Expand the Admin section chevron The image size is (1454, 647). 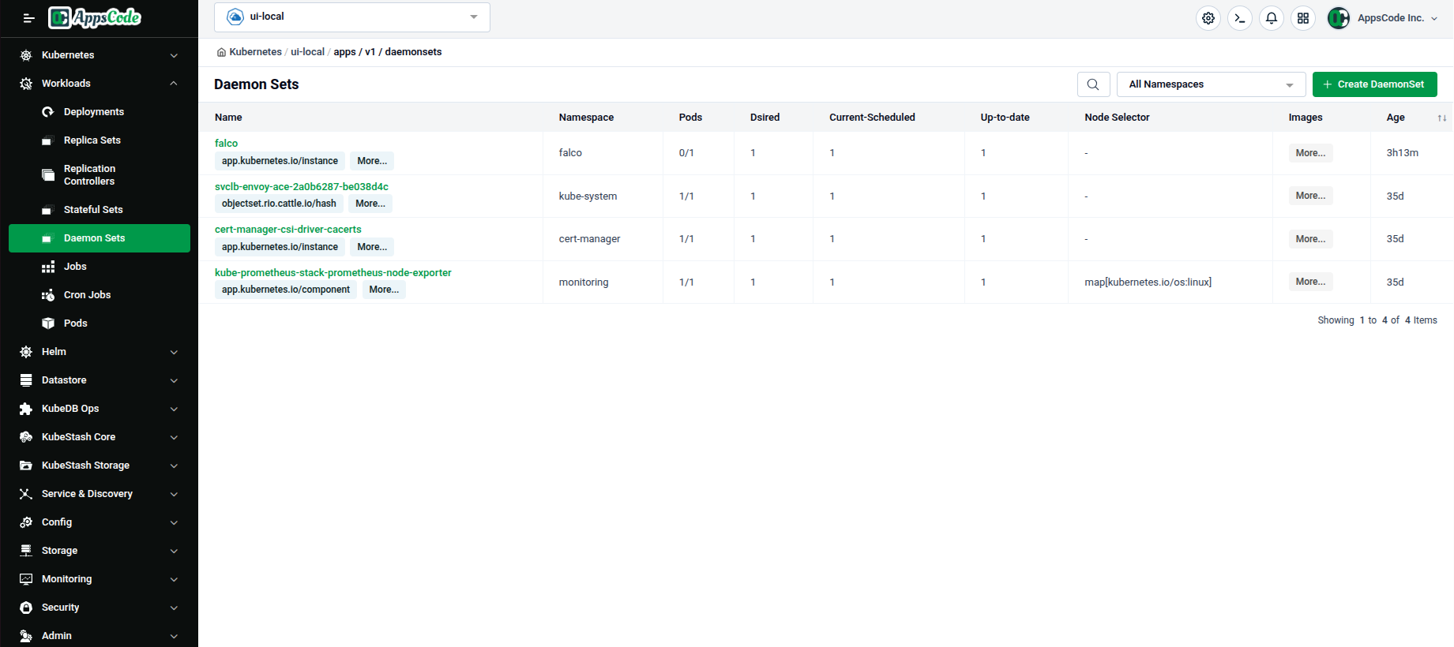click(174, 636)
